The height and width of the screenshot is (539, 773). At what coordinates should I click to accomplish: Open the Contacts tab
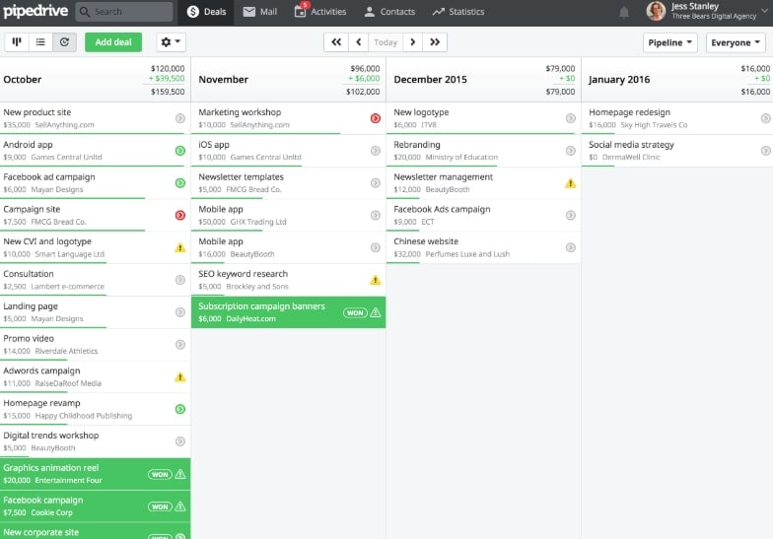(389, 12)
